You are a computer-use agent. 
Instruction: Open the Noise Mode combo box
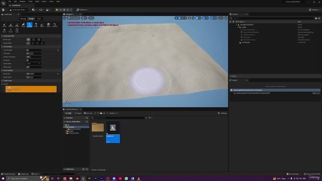point(34,64)
